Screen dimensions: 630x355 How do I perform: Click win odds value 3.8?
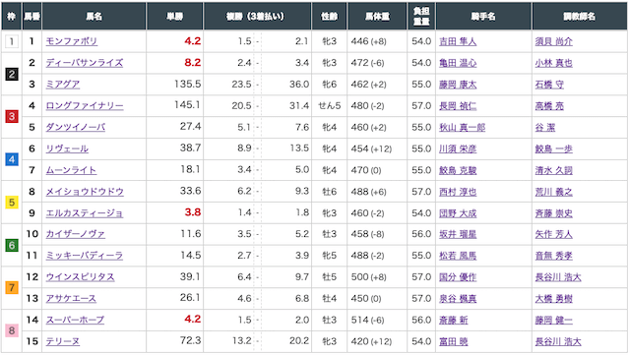[193, 212]
